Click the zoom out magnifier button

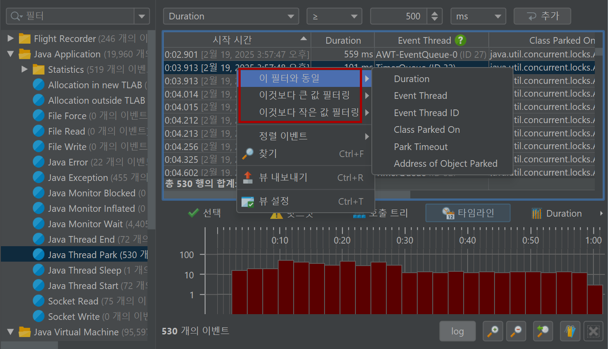tap(516, 330)
